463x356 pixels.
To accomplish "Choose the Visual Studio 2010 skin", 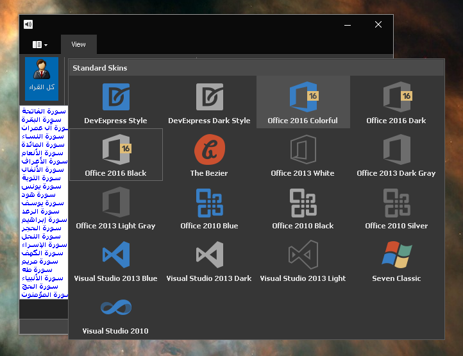I will click(x=115, y=308).
